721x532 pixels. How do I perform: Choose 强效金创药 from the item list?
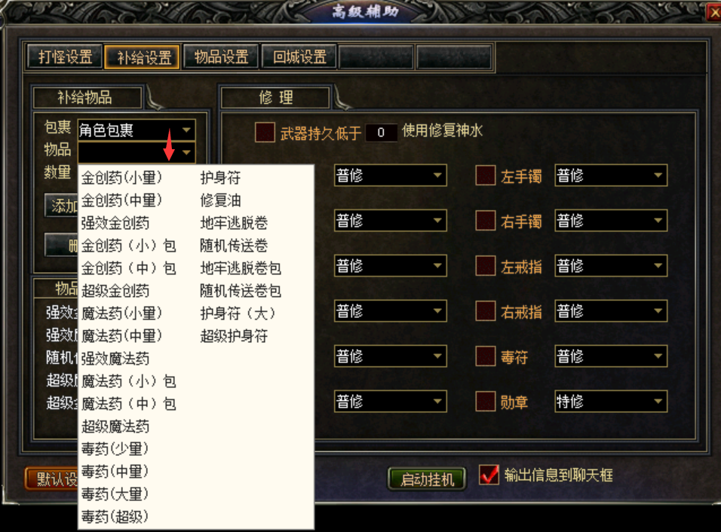[x=115, y=223]
